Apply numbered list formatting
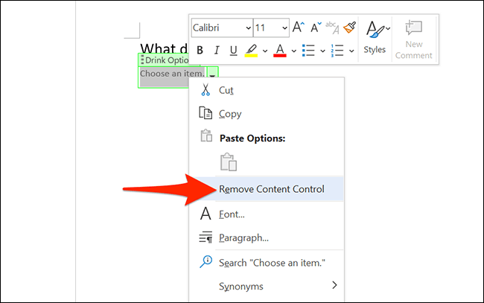Viewport: 484px width, 303px height. tap(336, 51)
